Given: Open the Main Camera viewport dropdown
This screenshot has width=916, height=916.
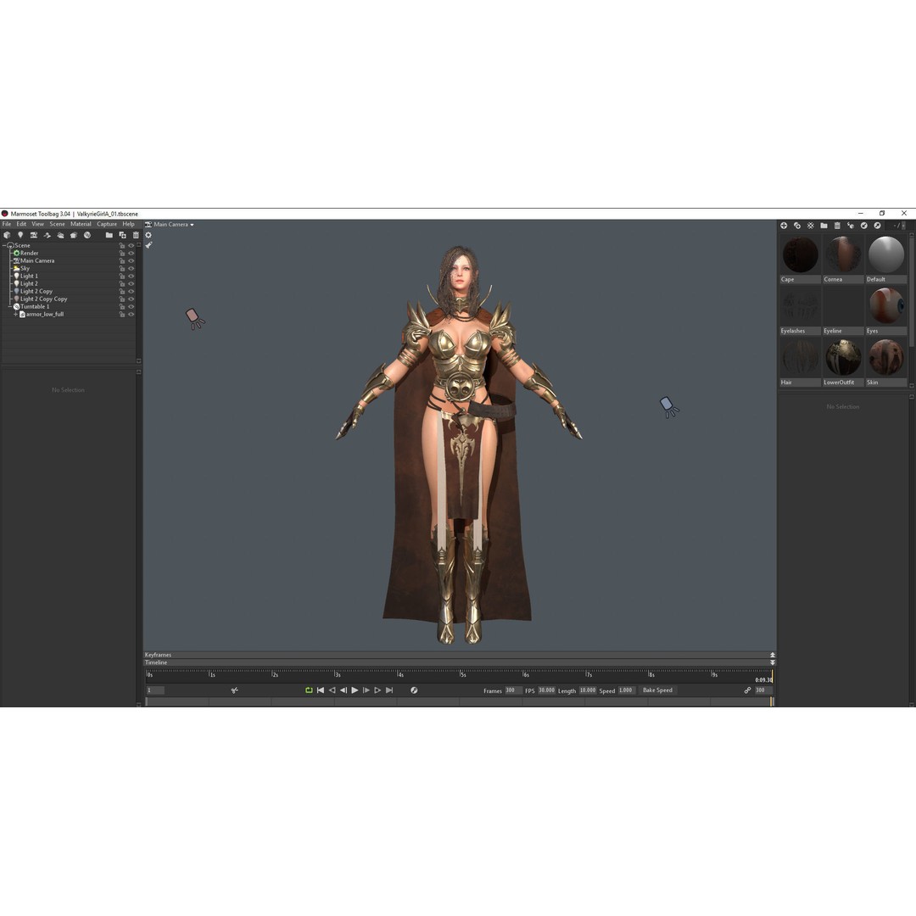Looking at the screenshot, I should coord(170,224).
